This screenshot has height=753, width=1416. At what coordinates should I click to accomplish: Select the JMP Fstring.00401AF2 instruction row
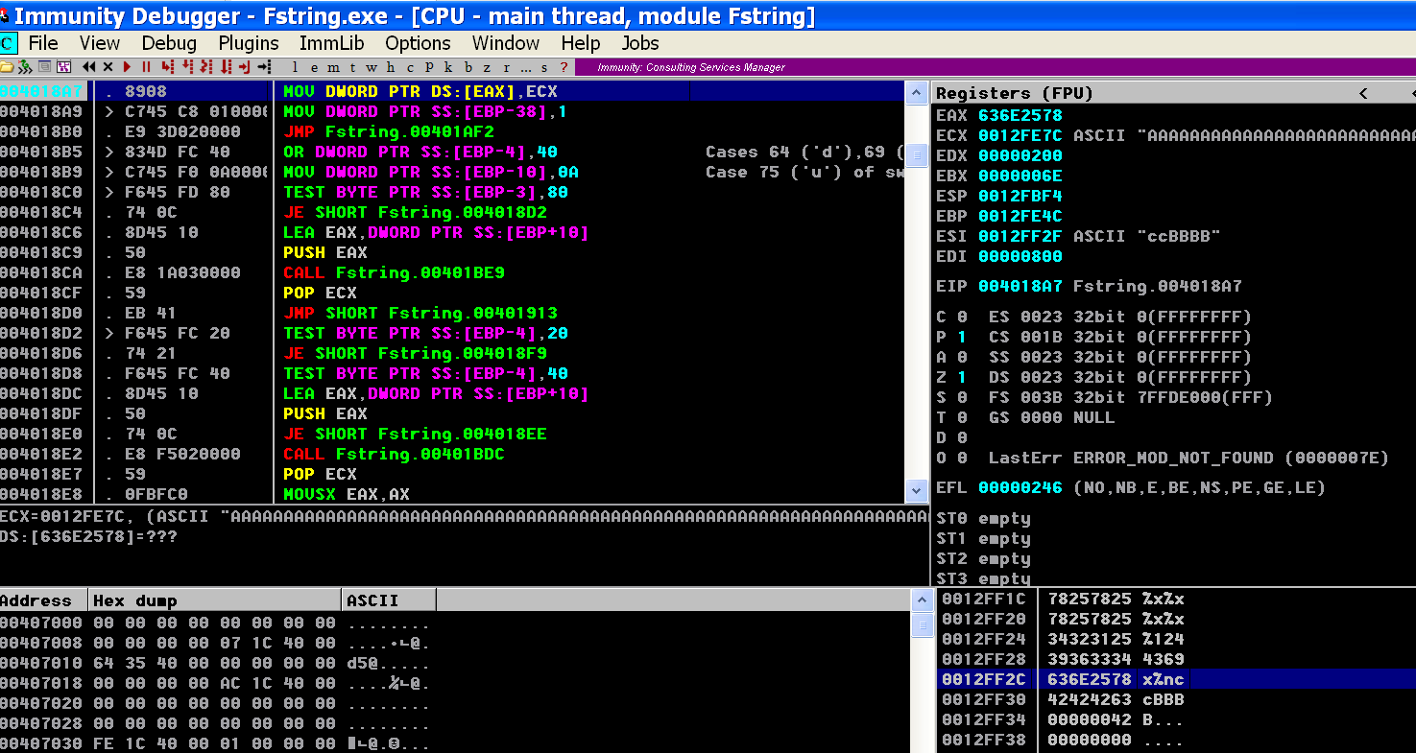point(451,131)
